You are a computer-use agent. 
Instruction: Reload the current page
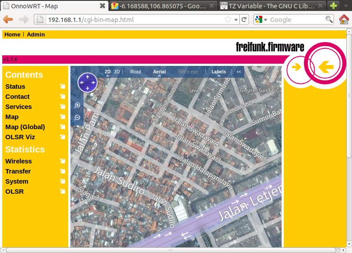[x=245, y=20]
